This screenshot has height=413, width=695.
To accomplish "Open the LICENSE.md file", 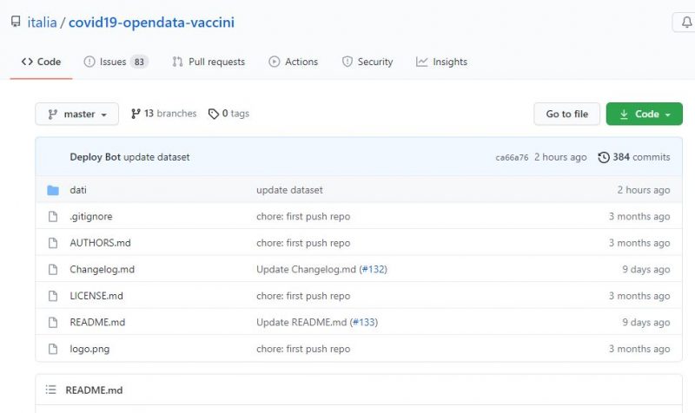I will [x=96, y=296].
